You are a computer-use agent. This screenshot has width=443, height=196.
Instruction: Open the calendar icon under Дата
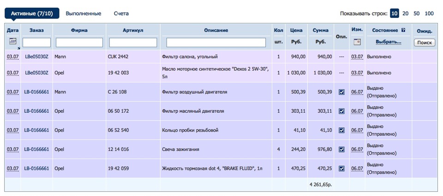tap(12, 41)
